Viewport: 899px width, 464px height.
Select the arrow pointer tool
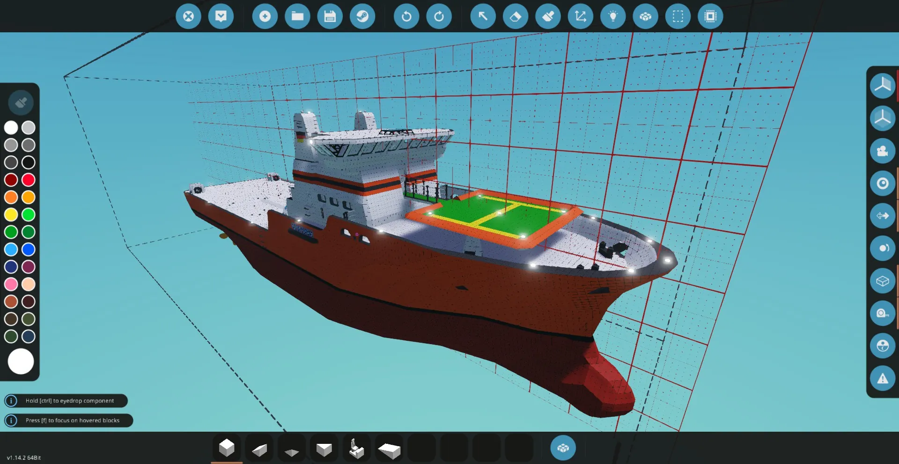(x=483, y=16)
